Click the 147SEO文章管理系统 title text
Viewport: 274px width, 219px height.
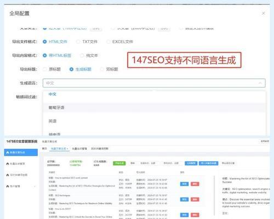pos(22,141)
